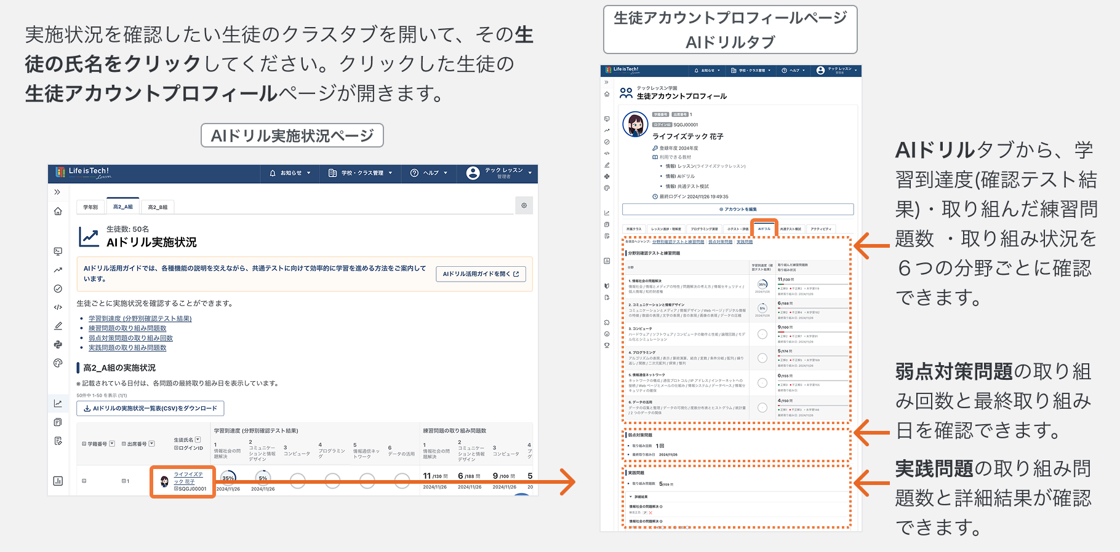Viewport: 1120px width, 552px height.
Task: Expand the sidebar in AIドリル実施状況 page
Action: [57, 192]
